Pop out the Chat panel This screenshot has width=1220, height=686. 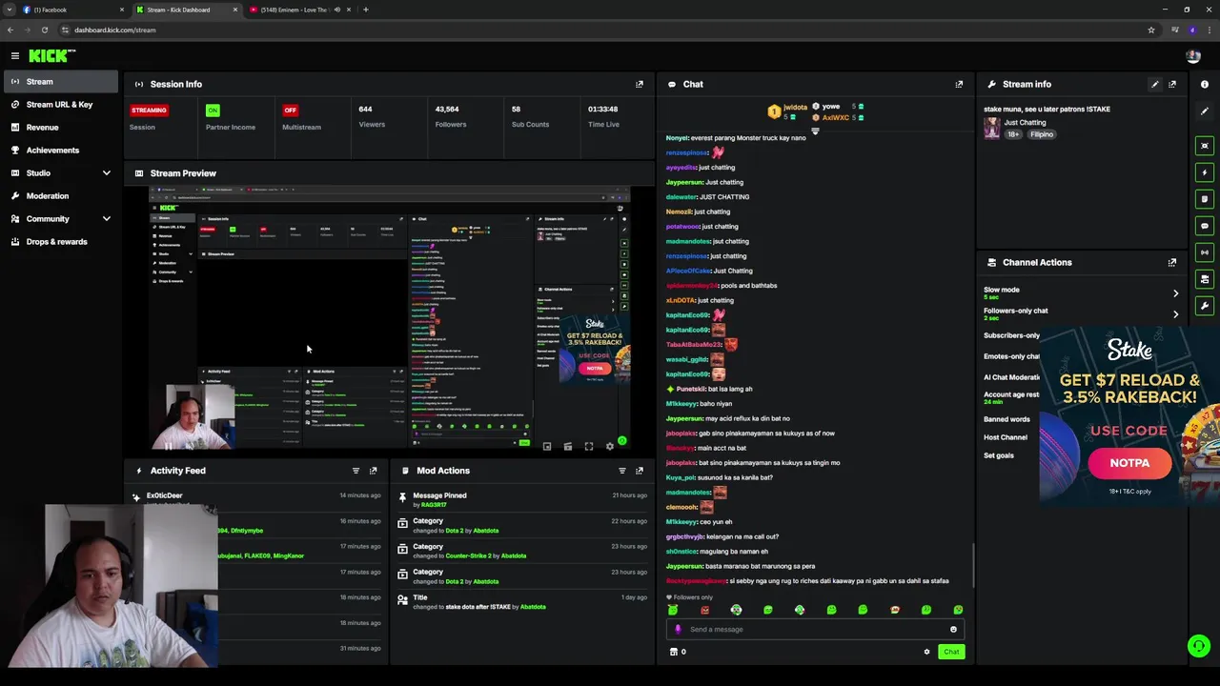tap(959, 84)
